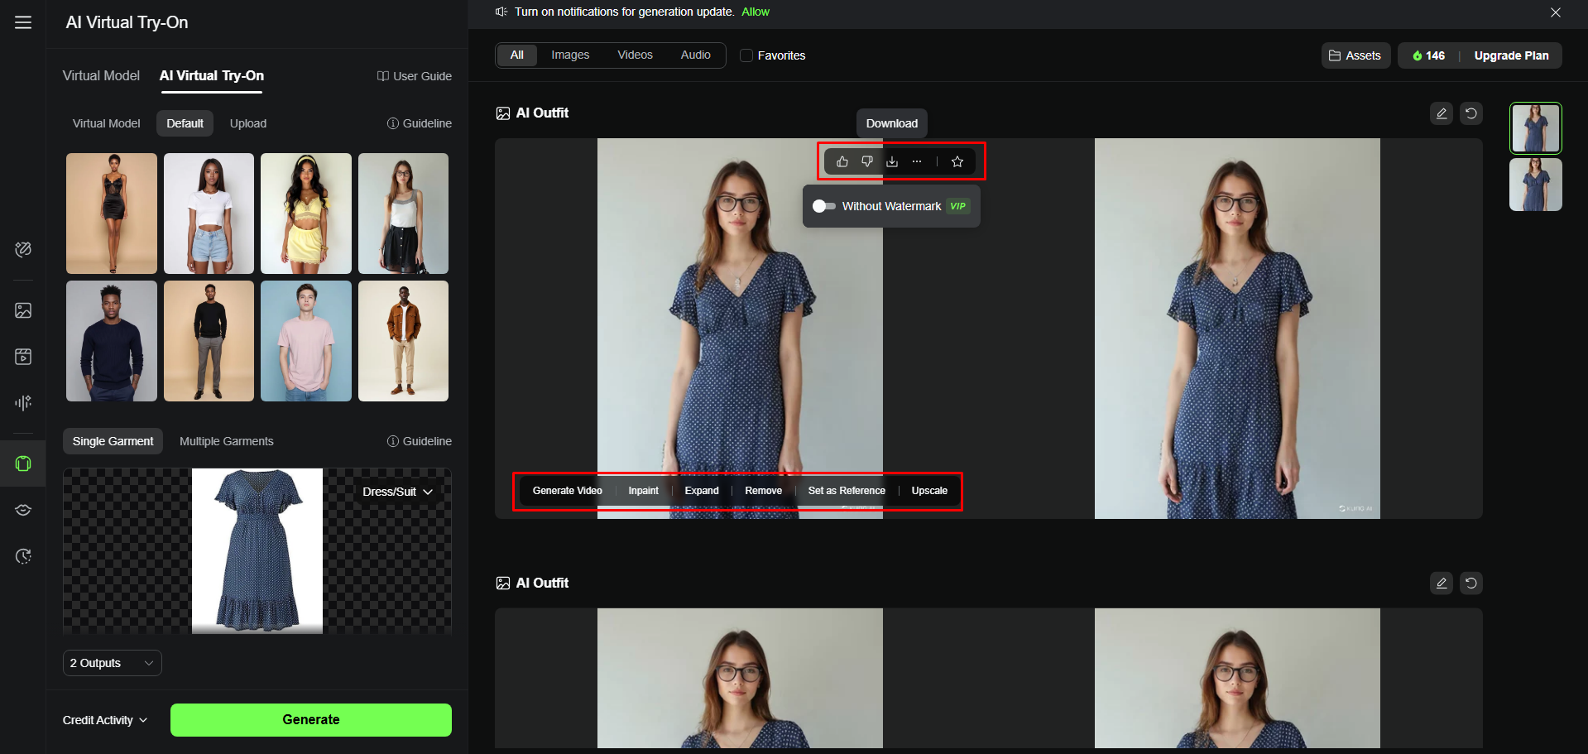Click the green Generate button

point(311,720)
